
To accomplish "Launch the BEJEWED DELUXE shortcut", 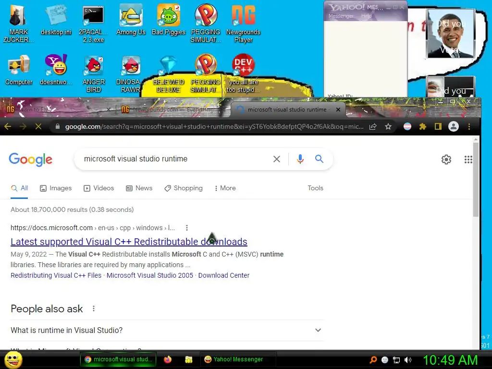I will tap(169, 74).
